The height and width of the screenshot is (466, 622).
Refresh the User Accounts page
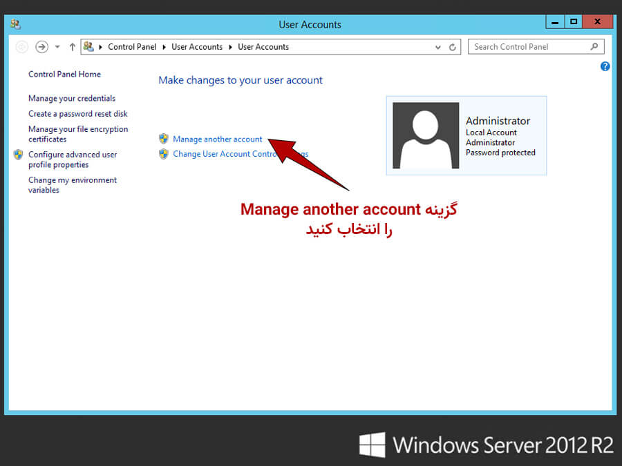[452, 47]
